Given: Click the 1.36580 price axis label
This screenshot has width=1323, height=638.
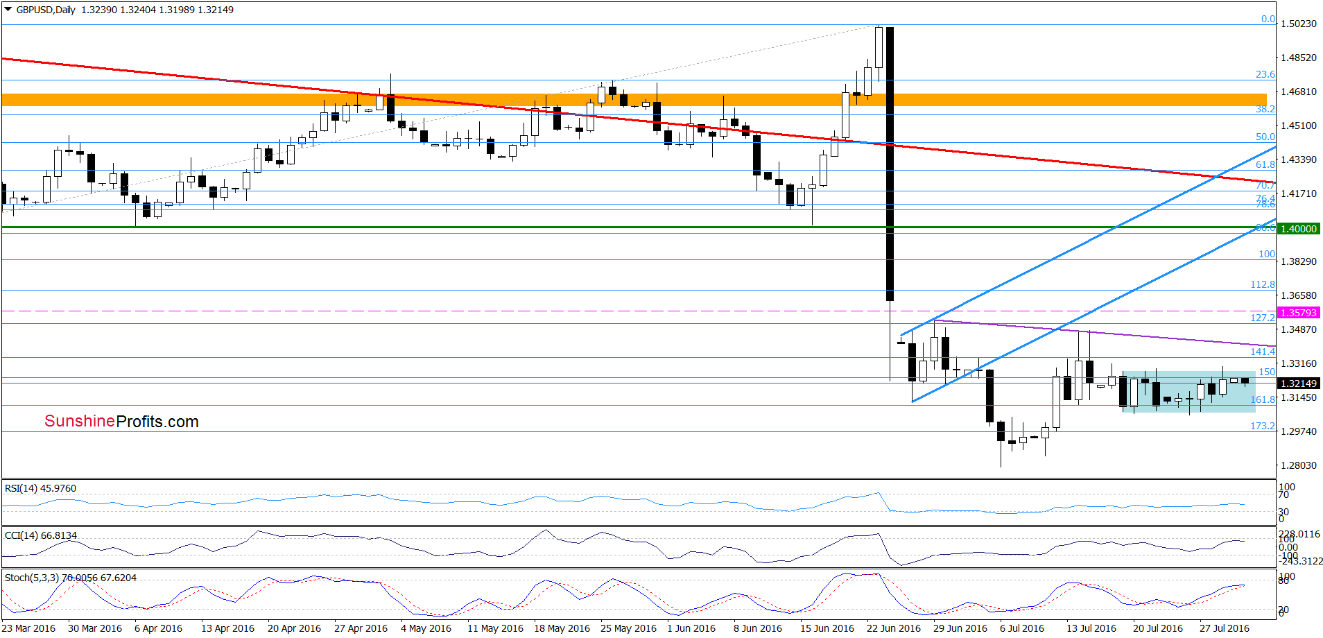Looking at the screenshot, I should 1298,295.
